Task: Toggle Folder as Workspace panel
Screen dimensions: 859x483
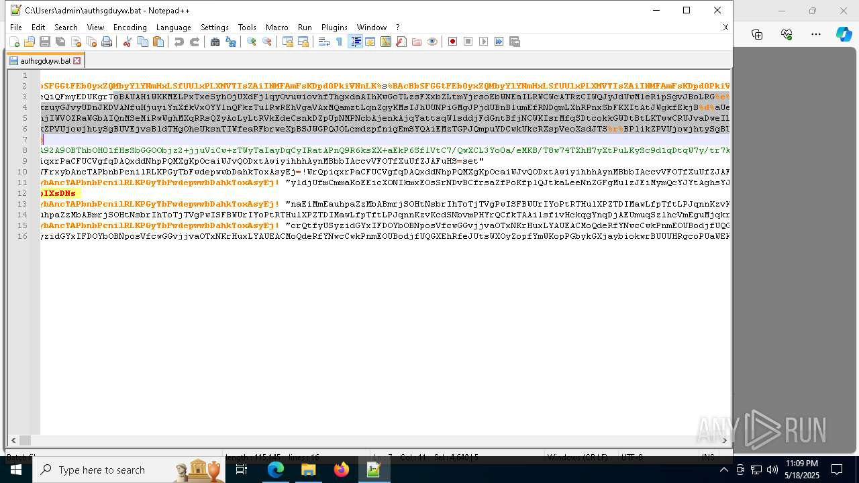Action: 417,42
